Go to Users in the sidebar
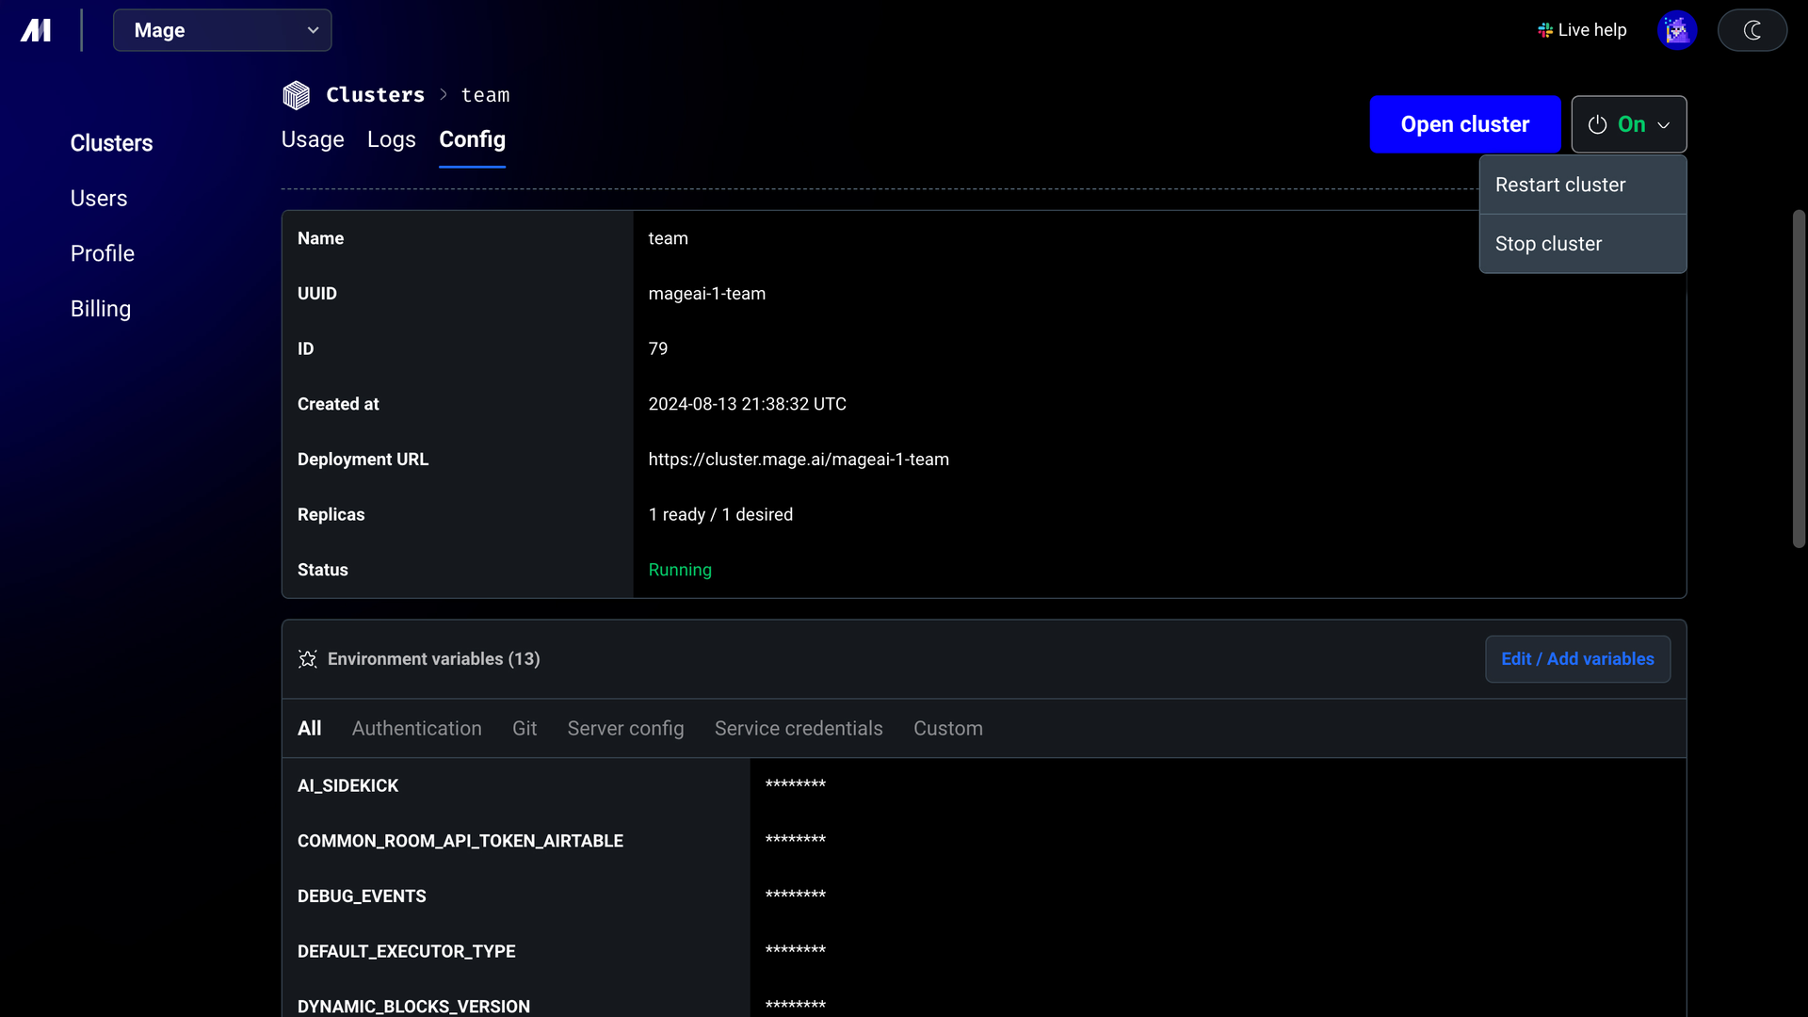Viewport: 1808px width, 1017px height. click(99, 199)
